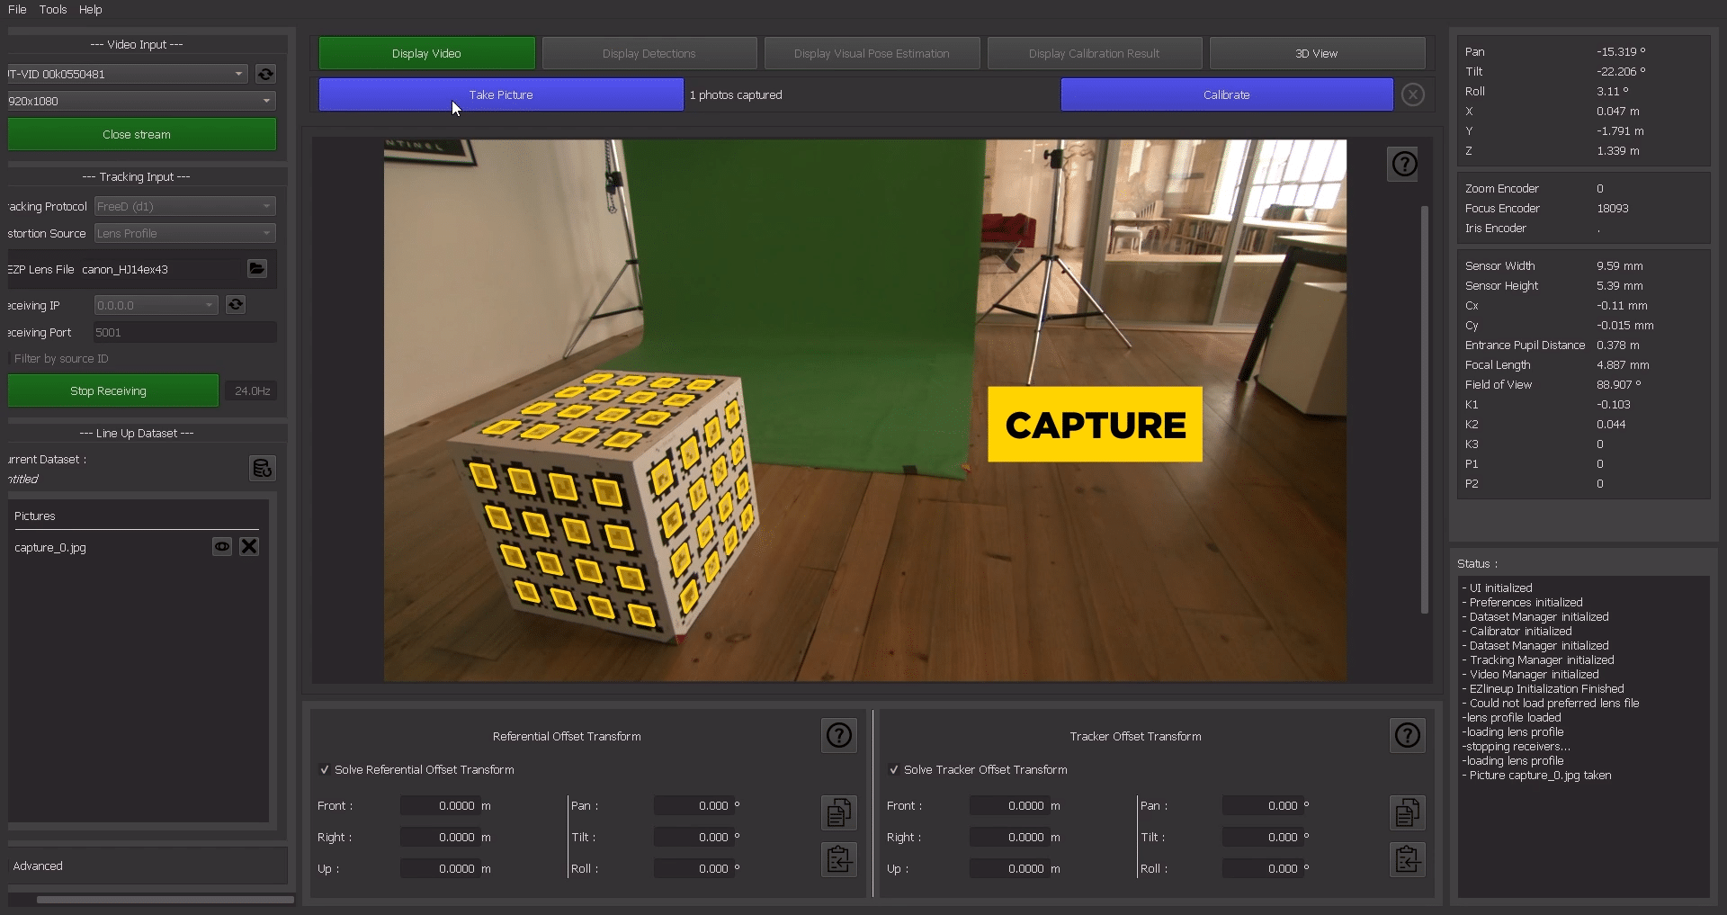Click the Calibrate button

(x=1226, y=94)
